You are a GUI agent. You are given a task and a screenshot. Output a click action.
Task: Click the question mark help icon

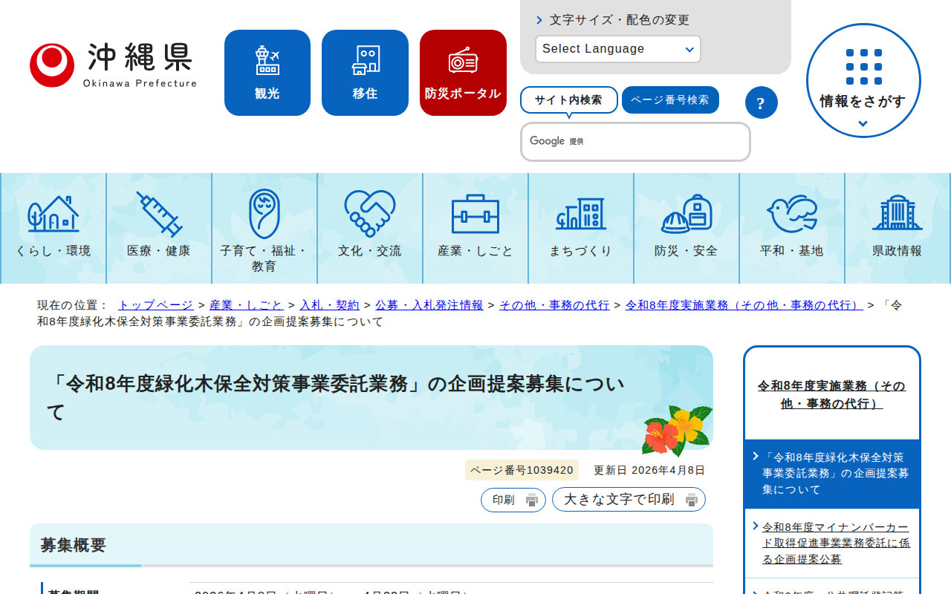pos(761,102)
